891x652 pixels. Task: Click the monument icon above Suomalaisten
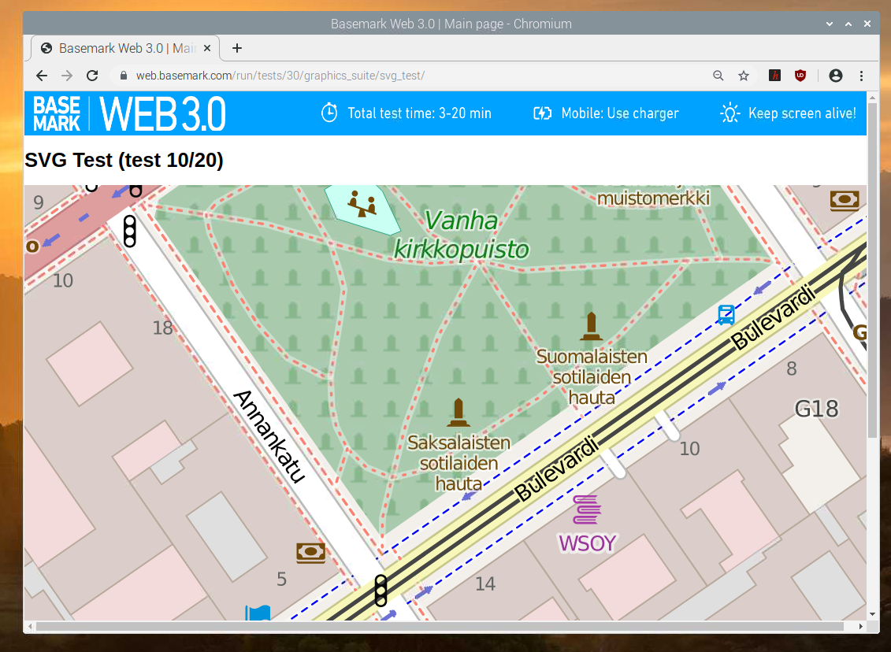pos(591,327)
